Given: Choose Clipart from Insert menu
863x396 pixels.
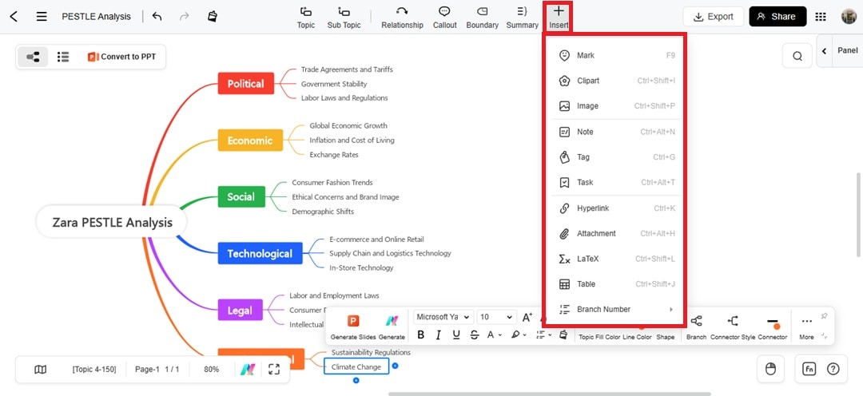Looking at the screenshot, I should coord(616,81).
